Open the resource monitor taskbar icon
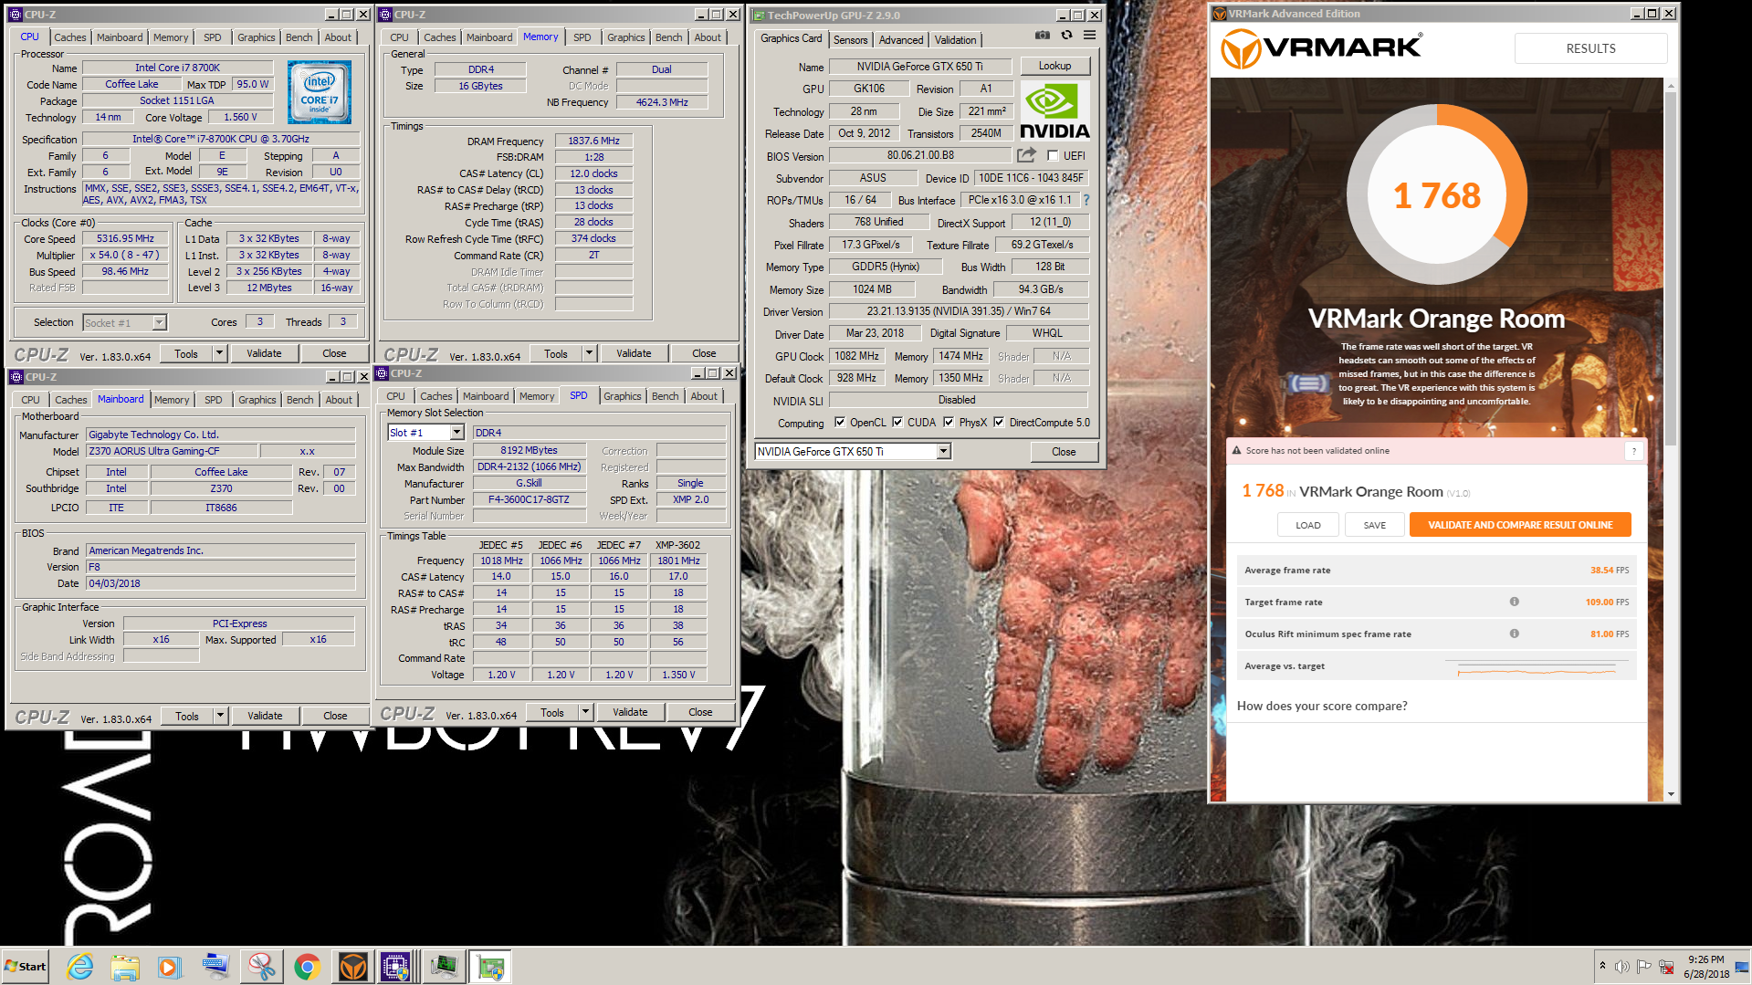The height and width of the screenshot is (985, 1752). 444,967
